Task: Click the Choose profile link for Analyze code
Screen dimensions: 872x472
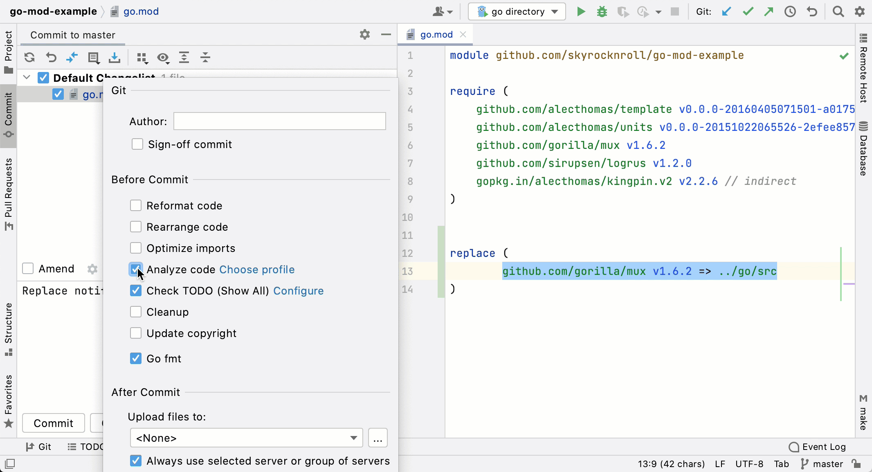Action: click(257, 269)
